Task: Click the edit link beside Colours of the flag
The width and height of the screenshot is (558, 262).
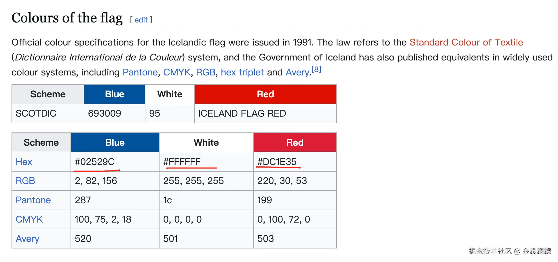Action: [x=141, y=20]
